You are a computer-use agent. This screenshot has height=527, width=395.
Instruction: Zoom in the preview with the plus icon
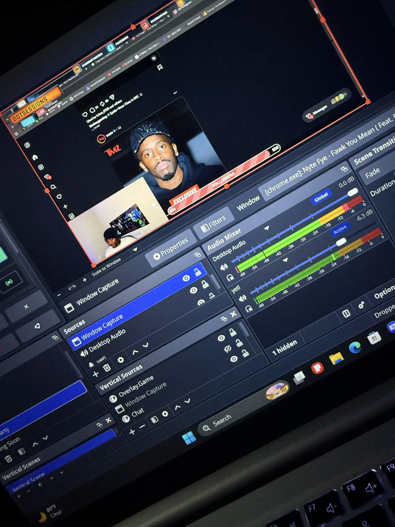coord(85,280)
